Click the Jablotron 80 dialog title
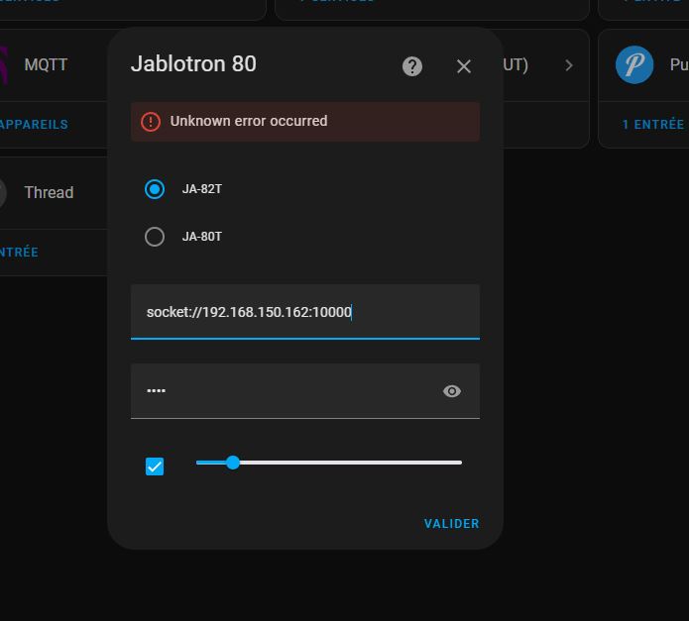 point(193,64)
